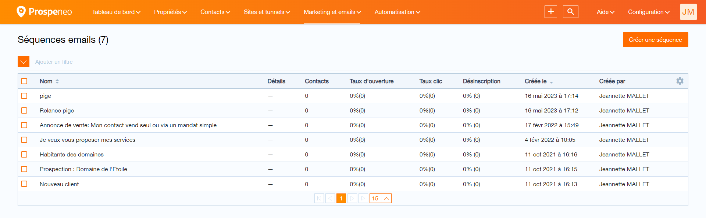Screen dimensions: 706x218
Task: Go to previous page pagination arrow
Action: (x=330, y=198)
